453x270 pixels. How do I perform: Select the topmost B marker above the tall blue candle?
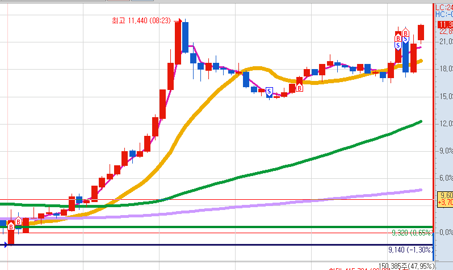405,33
